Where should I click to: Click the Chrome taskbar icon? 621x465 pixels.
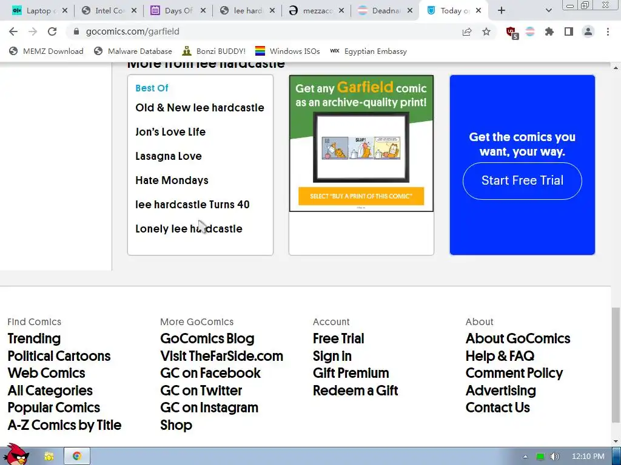(x=77, y=456)
